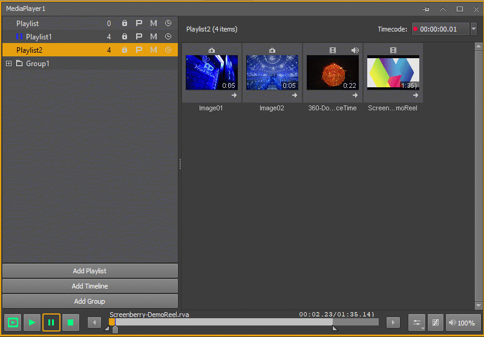The width and height of the screenshot is (484, 337).
Task: Mute audio with the 100% volume button
Action: click(x=463, y=322)
